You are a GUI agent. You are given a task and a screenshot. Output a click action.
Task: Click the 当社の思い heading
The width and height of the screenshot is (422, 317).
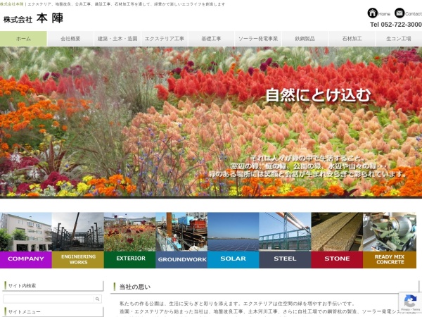tap(135, 287)
